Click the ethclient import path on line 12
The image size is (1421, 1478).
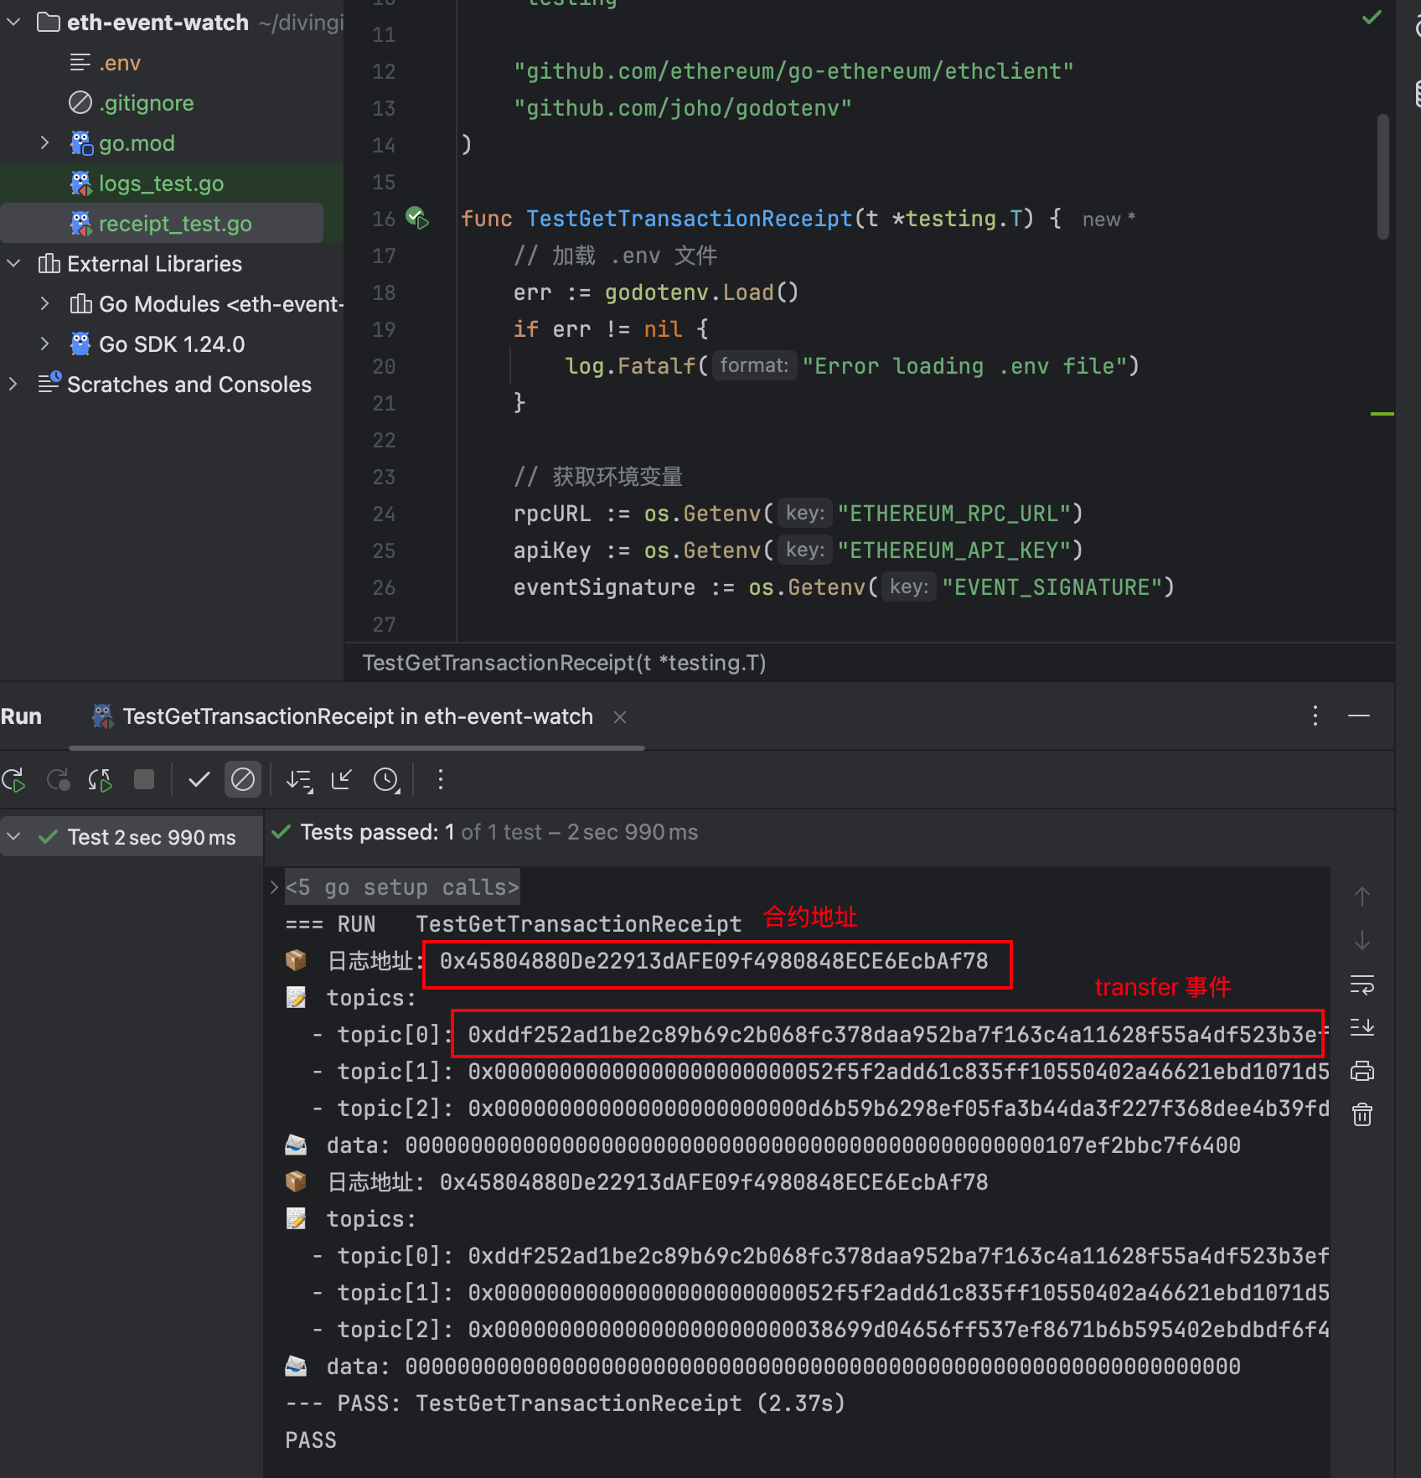pyautogui.click(x=793, y=71)
